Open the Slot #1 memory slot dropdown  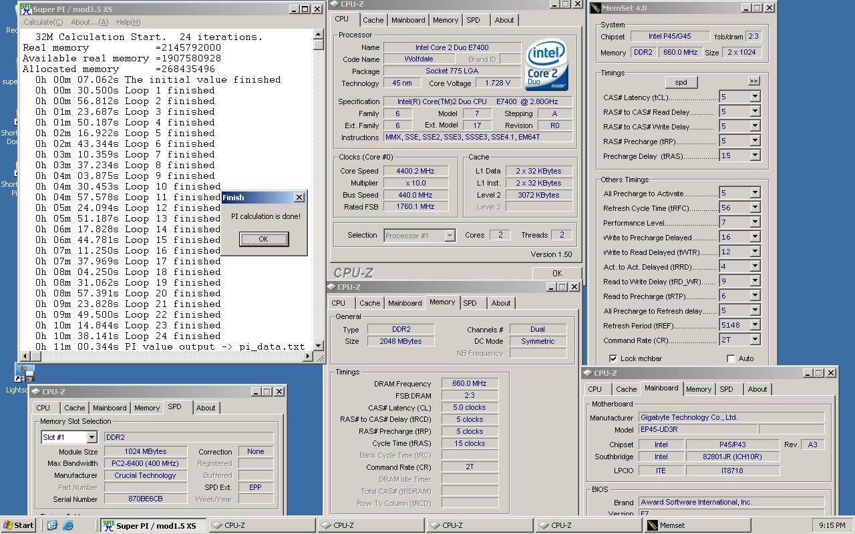92,437
